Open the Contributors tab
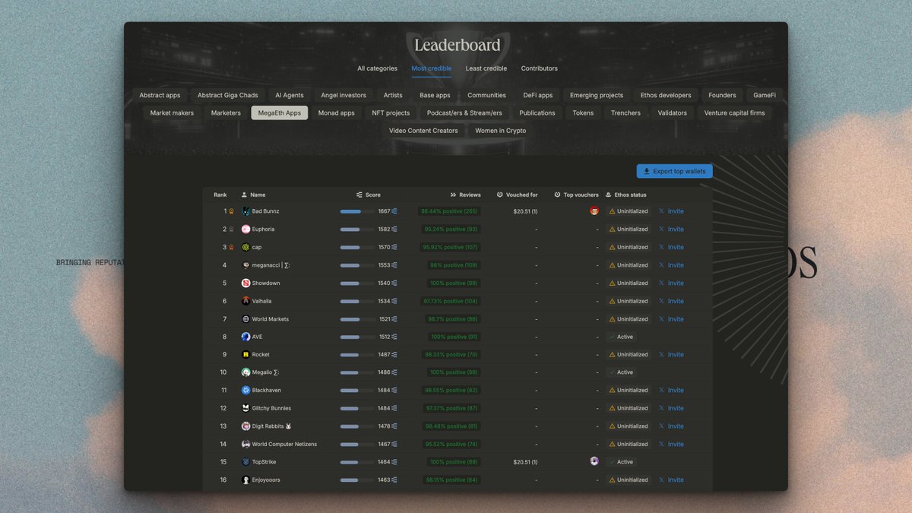 (540, 68)
